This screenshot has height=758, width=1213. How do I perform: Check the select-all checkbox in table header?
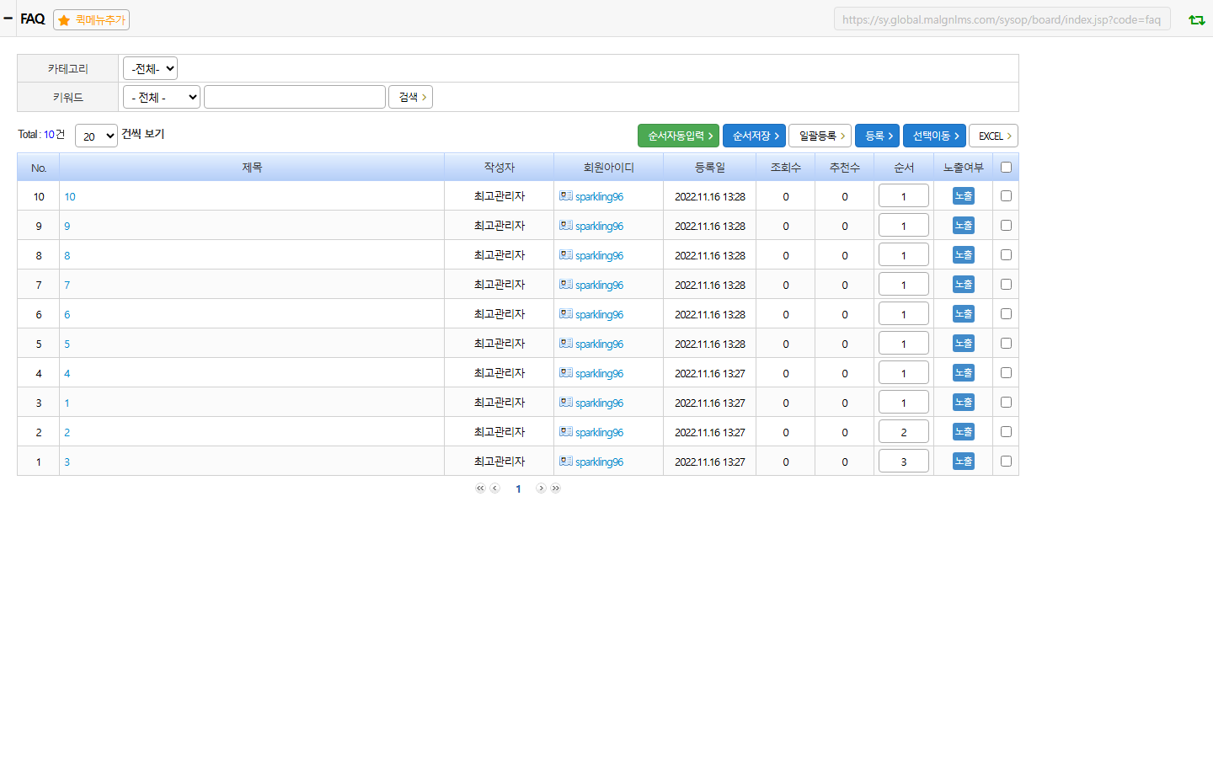pos(1006,167)
